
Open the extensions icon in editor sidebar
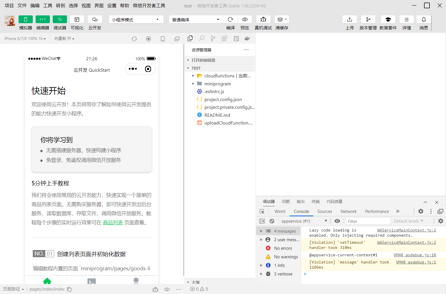pos(224,38)
